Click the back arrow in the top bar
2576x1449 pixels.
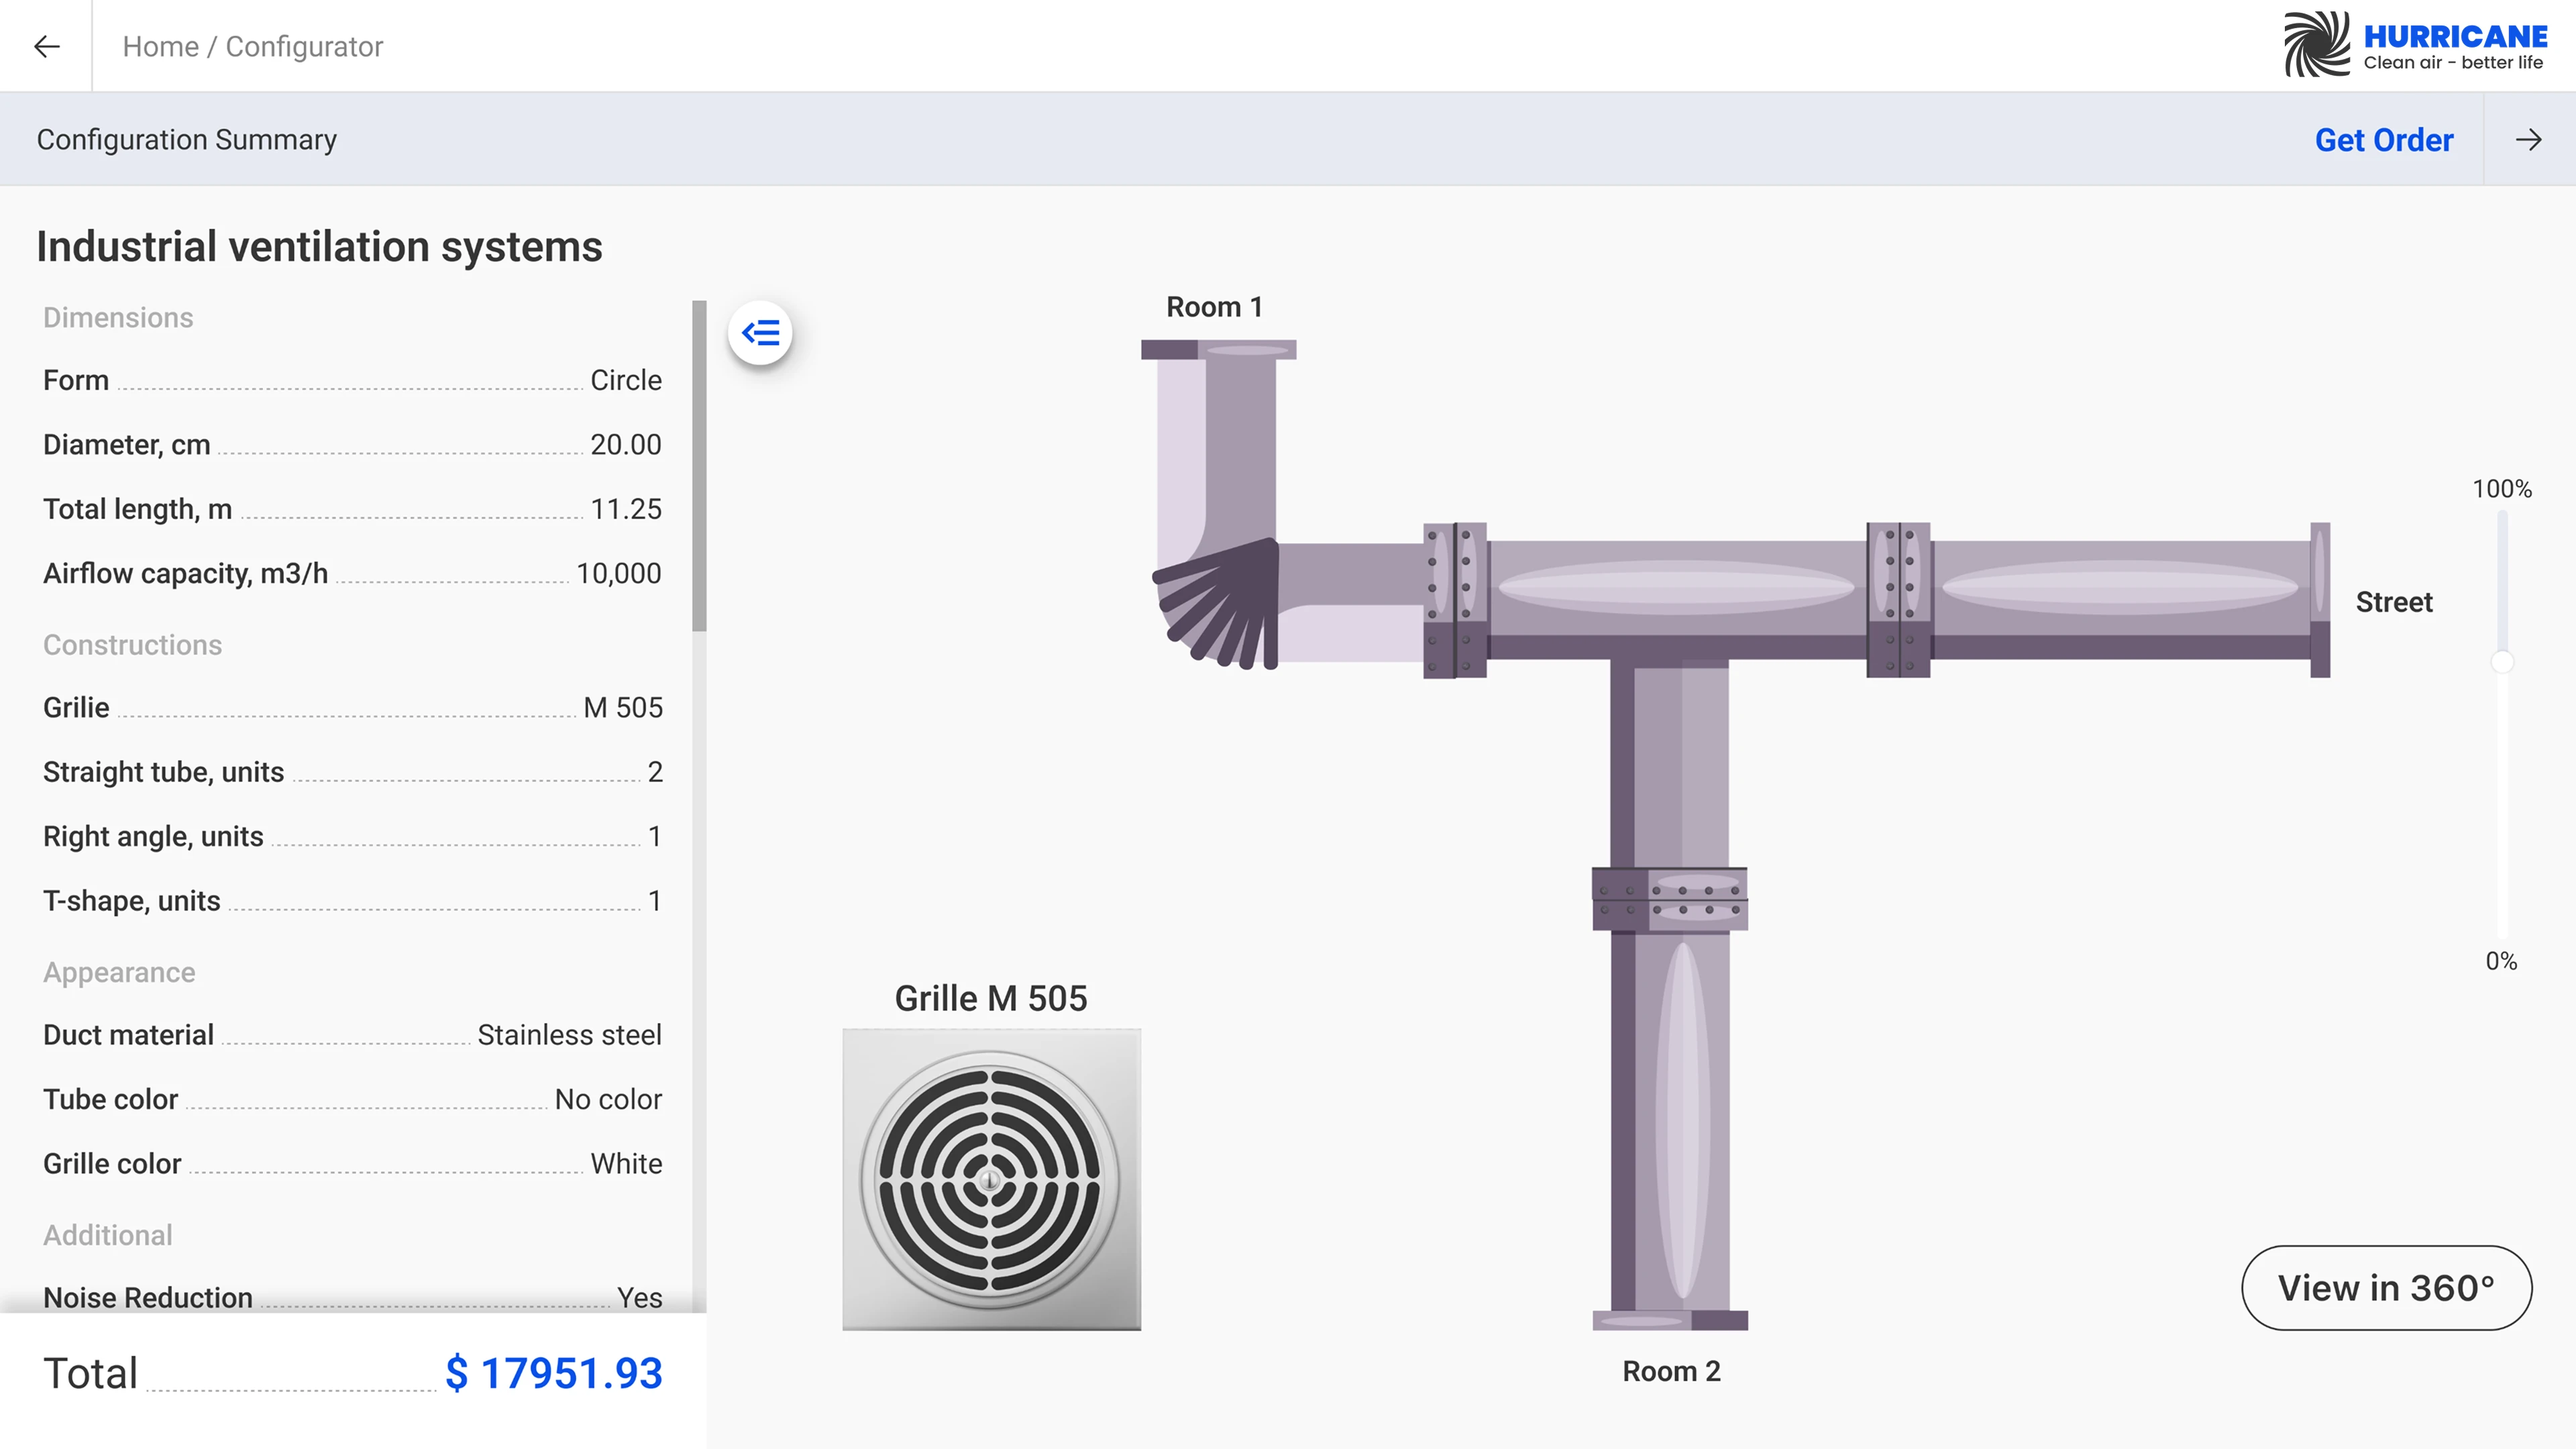pyautogui.click(x=45, y=46)
